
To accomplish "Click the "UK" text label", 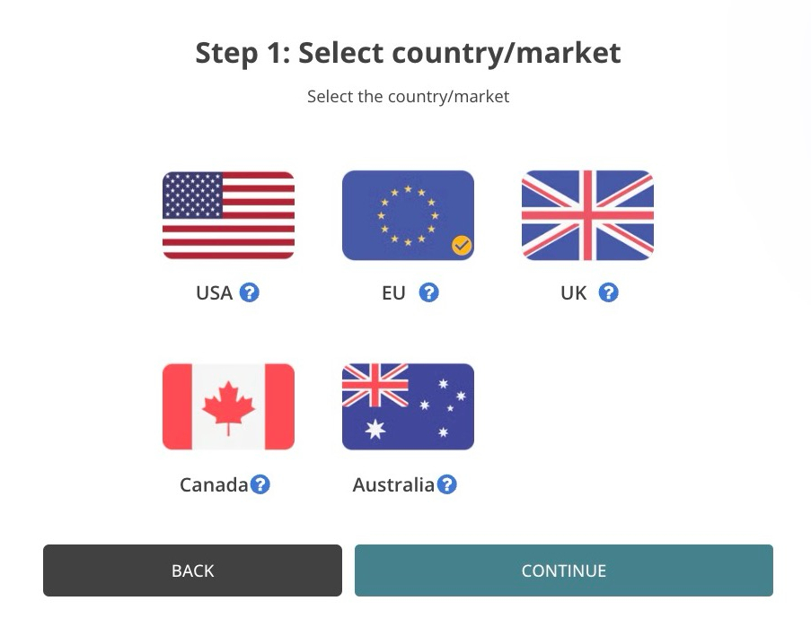I will coord(573,293).
